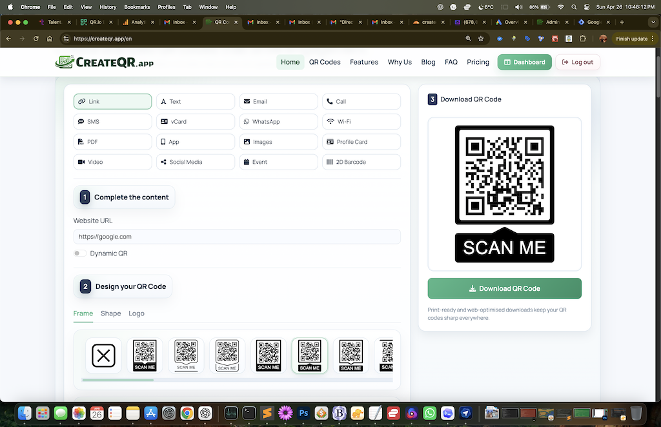Select the first SCAN ME frame thumbnail

[145, 355]
